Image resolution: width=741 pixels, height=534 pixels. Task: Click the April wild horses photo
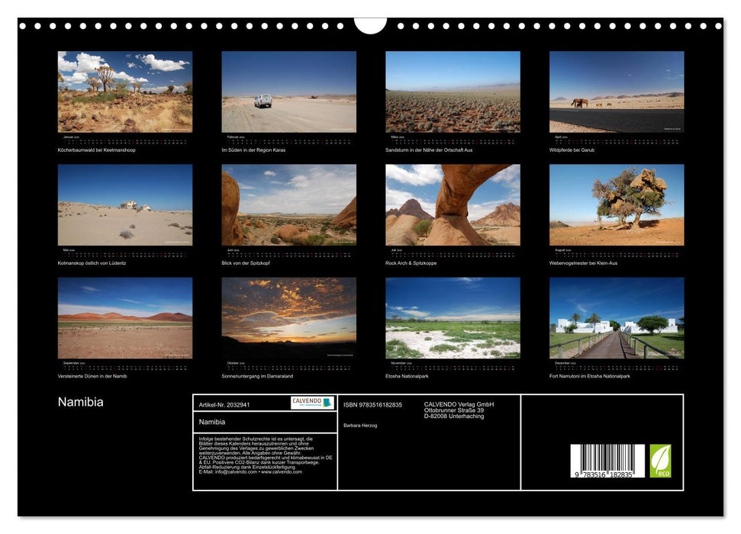(x=617, y=90)
